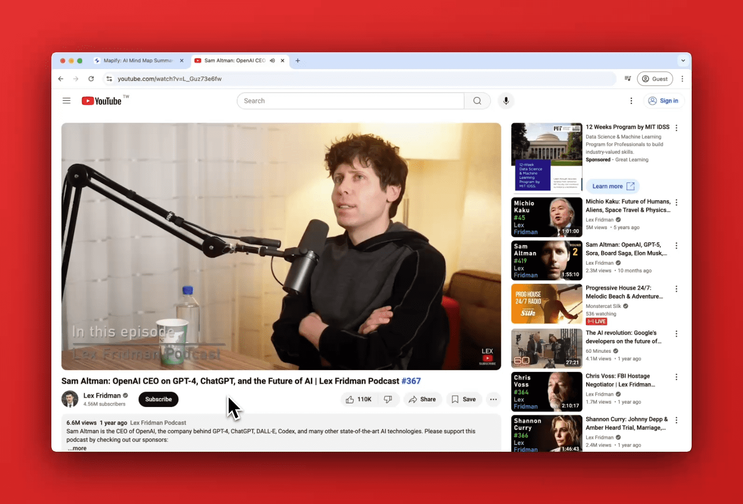The width and height of the screenshot is (743, 504).
Task: Click Learn more on MIT IDSS ad
Action: [x=612, y=186]
